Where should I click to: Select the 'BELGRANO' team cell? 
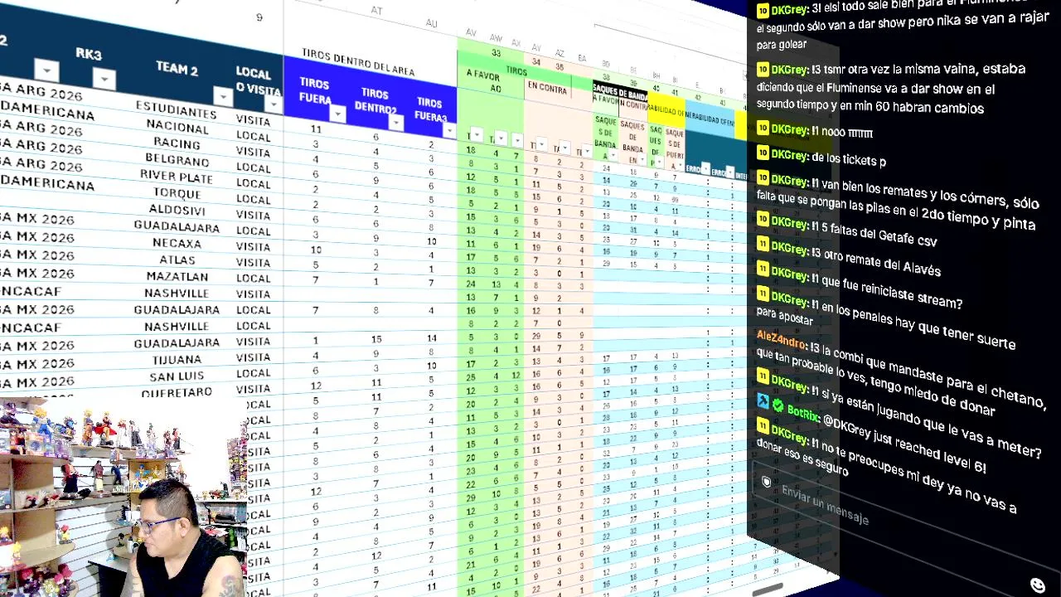[177, 158]
